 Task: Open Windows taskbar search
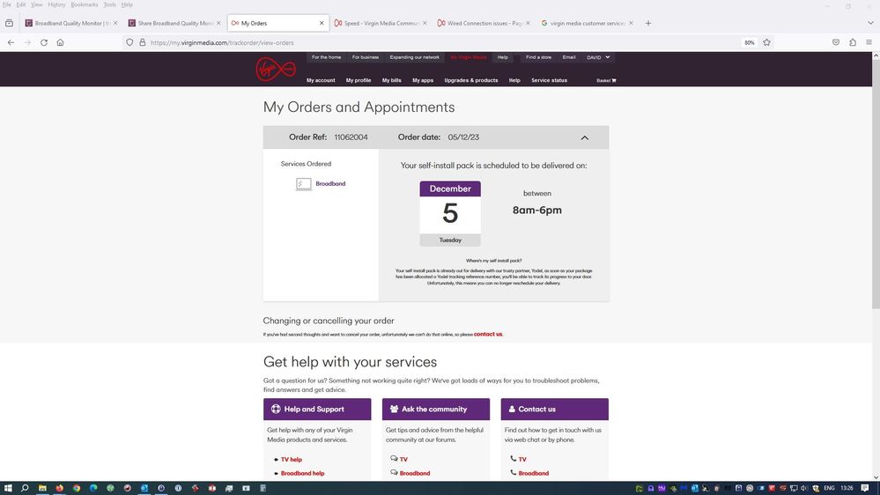[x=25, y=488]
